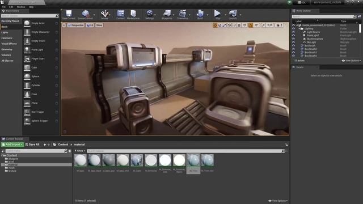Open World Outliner View Options
The image size is (363, 204).
coord(351,61)
